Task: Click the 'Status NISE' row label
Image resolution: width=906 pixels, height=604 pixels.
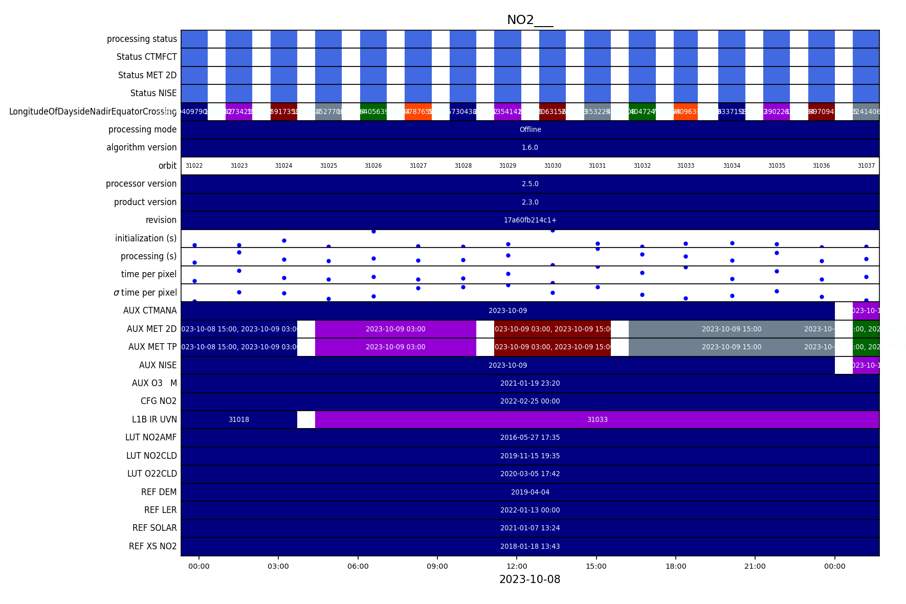Action: [x=153, y=93]
